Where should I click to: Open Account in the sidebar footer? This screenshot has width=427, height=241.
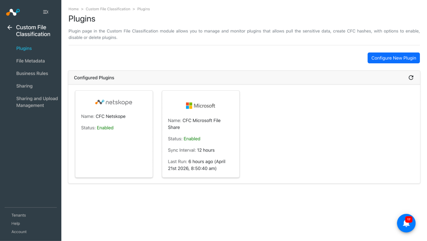(19, 232)
